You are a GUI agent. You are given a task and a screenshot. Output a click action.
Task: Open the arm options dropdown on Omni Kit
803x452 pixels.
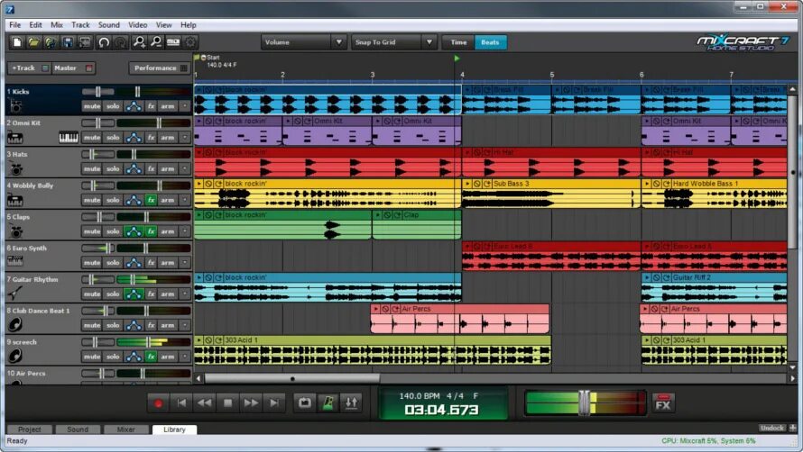(x=185, y=138)
